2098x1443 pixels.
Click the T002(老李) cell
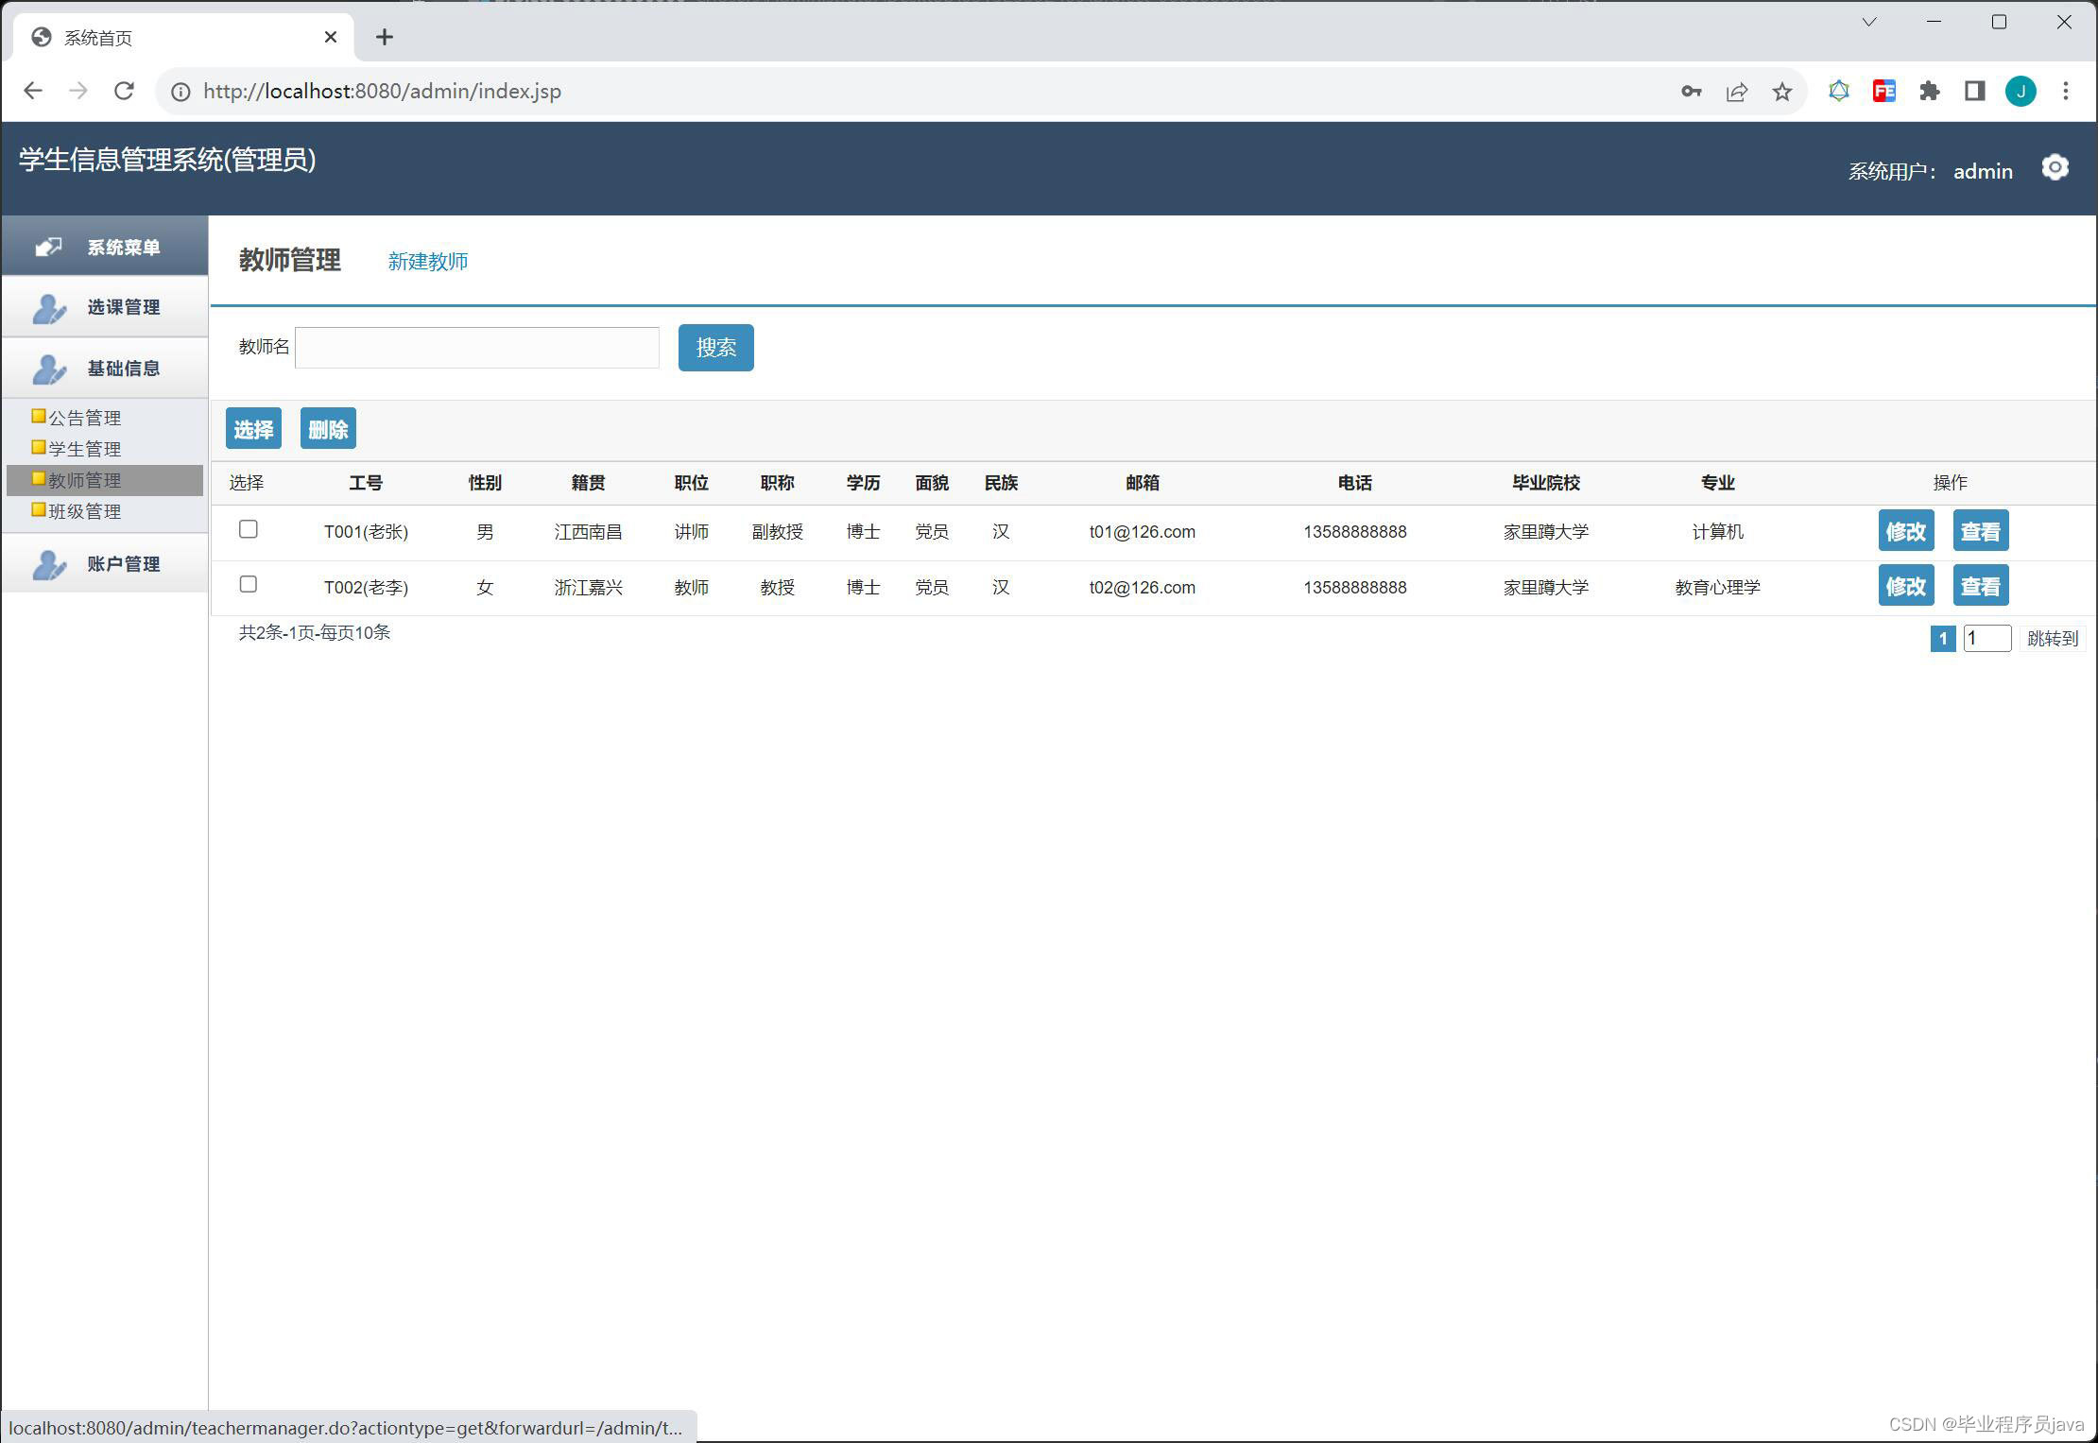[x=366, y=588]
